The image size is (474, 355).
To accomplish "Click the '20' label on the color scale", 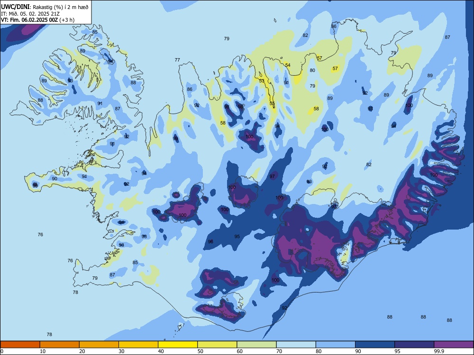I will tap(82, 351).
